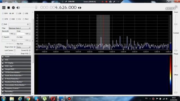This screenshot has width=180, height=101.
Task: Open the screen recorder taskbar icon
Action: tap(69, 98)
